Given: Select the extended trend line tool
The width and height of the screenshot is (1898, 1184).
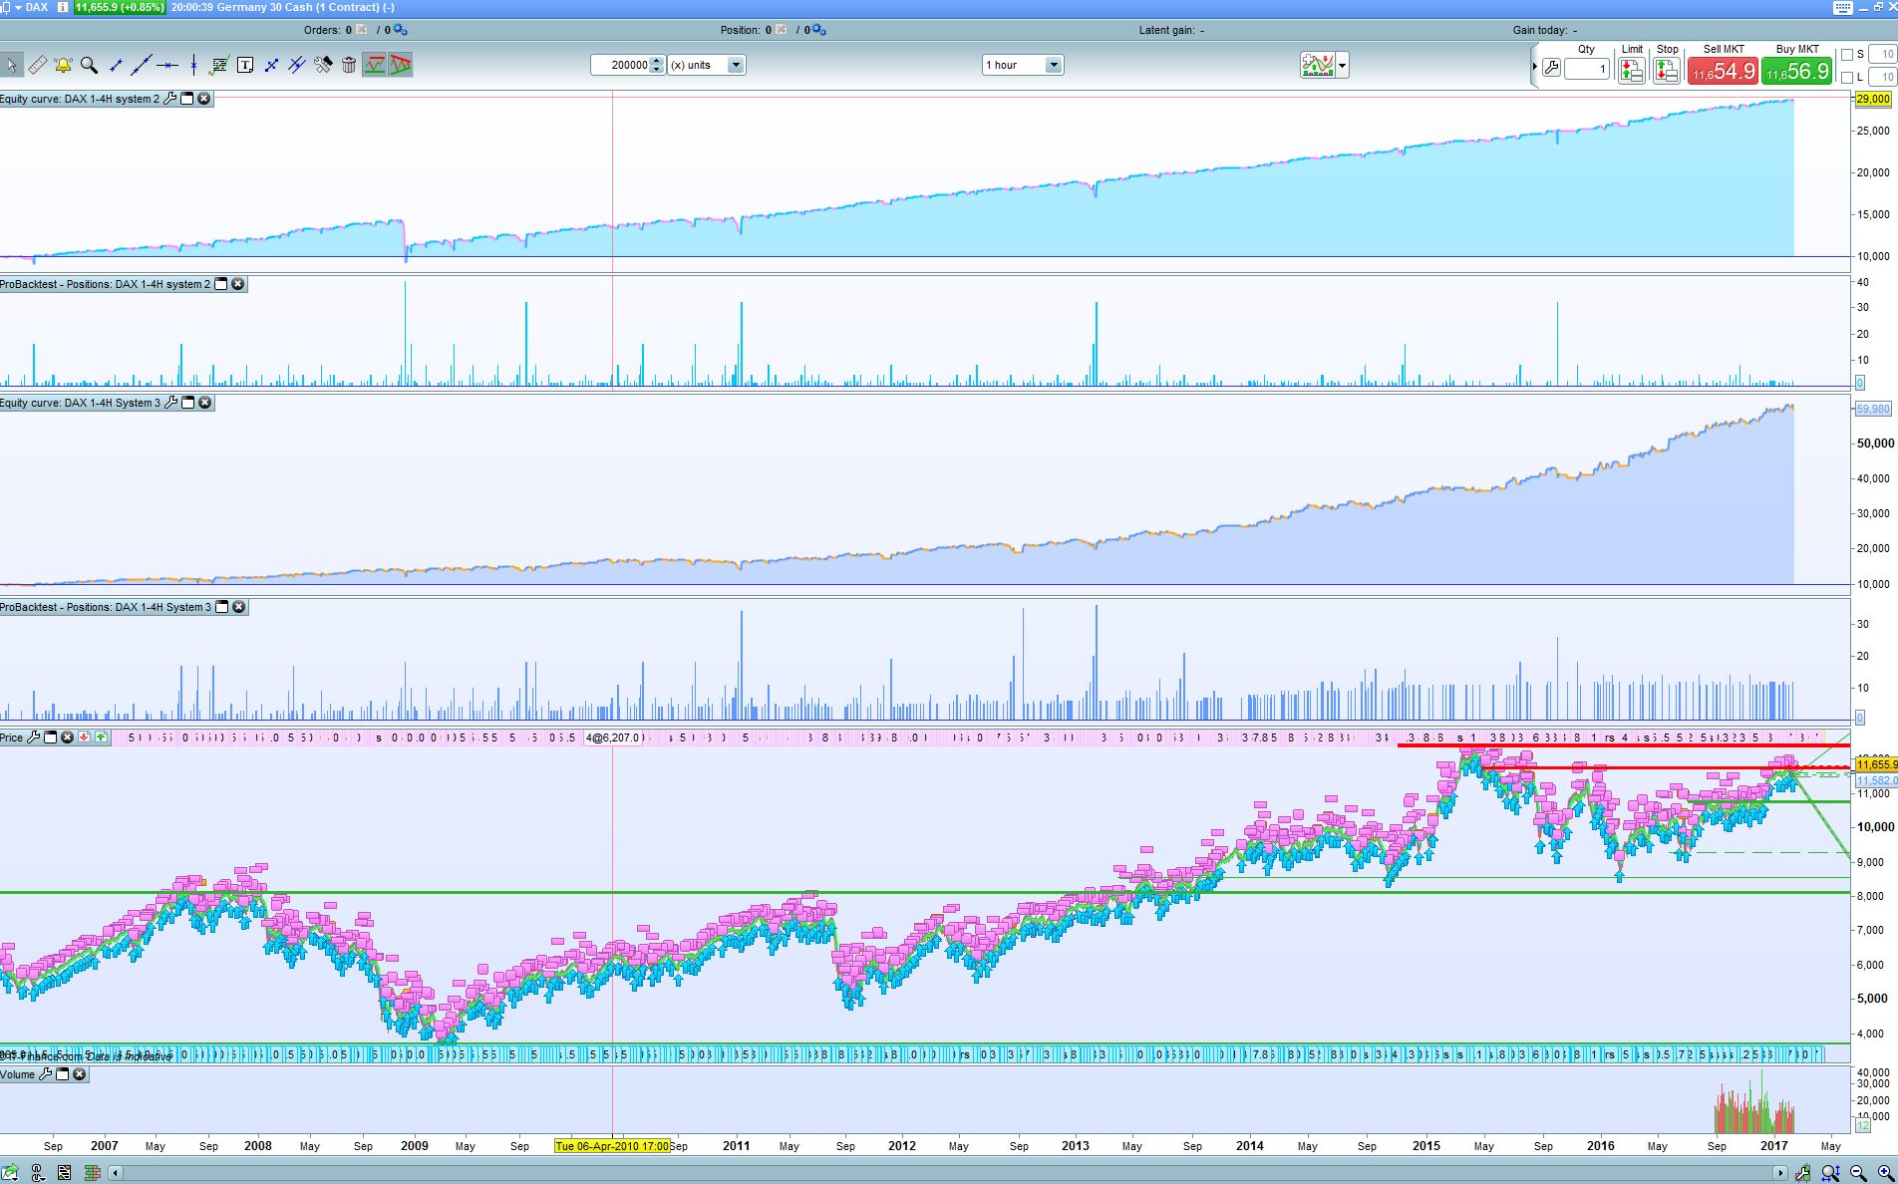Looking at the screenshot, I should tap(142, 65).
